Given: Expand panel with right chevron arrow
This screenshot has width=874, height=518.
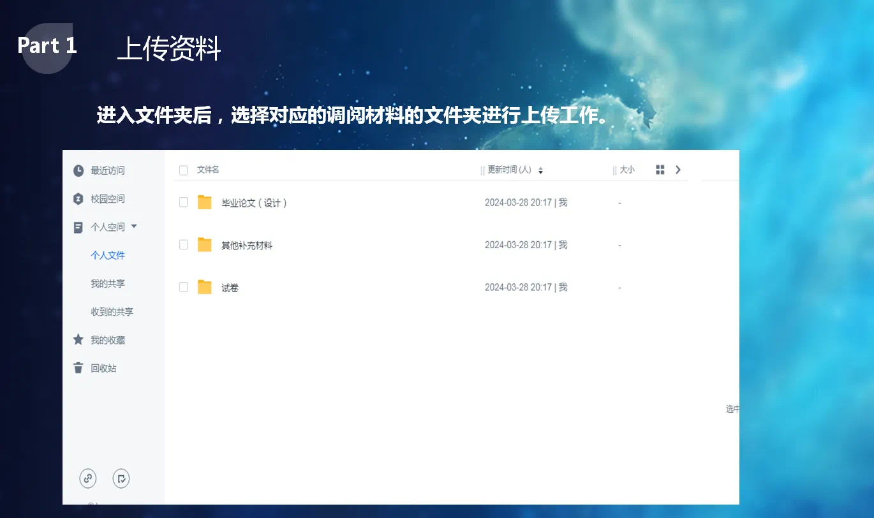Looking at the screenshot, I should 678,170.
